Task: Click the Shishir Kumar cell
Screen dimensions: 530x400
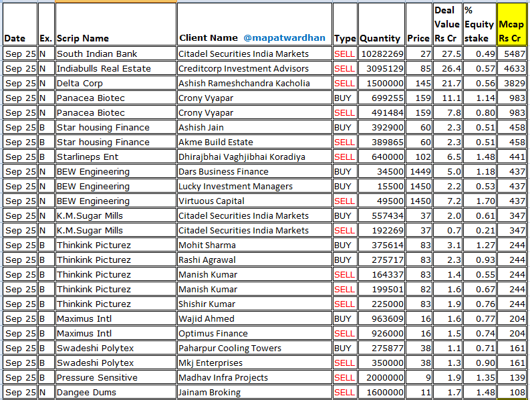Action: [x=255, y=304]
